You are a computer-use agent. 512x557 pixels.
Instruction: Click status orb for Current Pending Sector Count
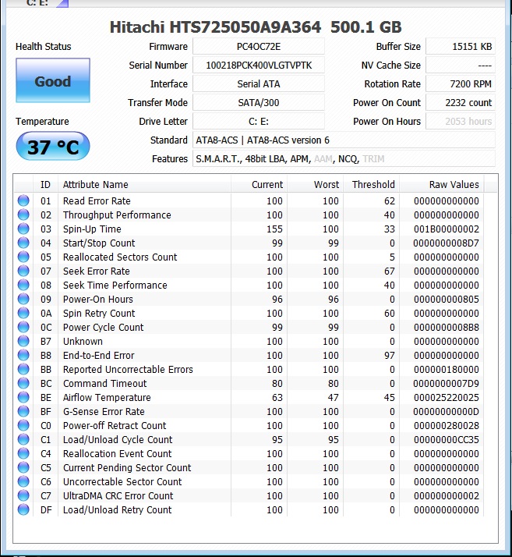(x=23, y=467)
